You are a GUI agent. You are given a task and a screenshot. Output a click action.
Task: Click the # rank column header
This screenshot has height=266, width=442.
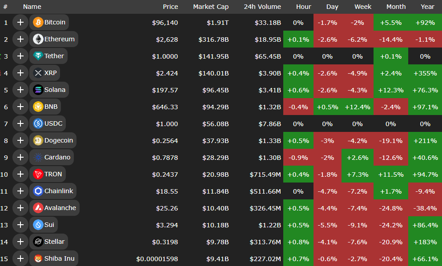point(5,7)
